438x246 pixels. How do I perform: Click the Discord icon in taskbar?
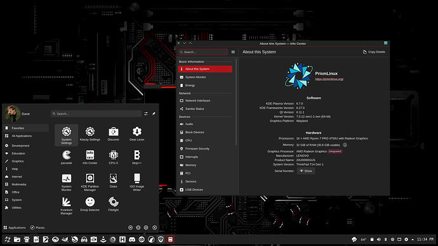coord(132,239)
